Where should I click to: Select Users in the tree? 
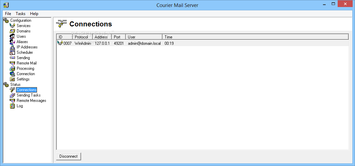click(x=21, y=36)
